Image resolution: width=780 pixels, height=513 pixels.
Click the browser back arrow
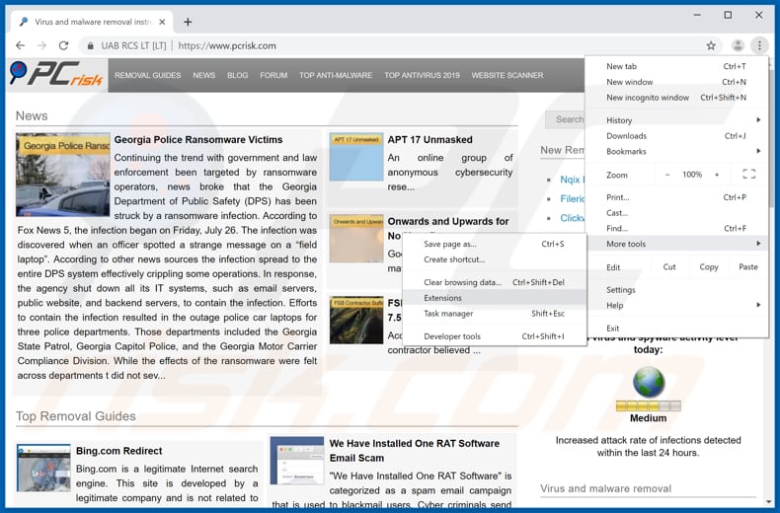coord(20,45)
